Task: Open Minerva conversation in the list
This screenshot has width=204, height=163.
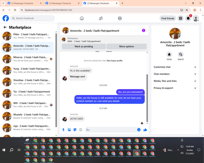Action: (27, 59)
